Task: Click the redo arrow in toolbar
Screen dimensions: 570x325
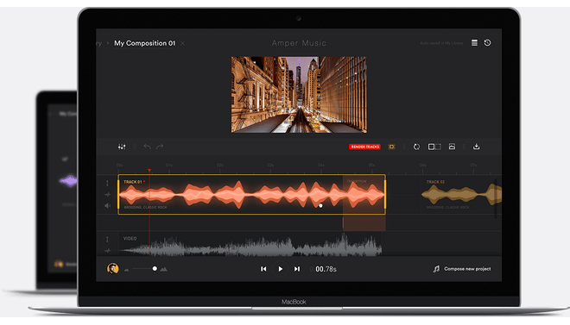Action: tap(160, 147)
